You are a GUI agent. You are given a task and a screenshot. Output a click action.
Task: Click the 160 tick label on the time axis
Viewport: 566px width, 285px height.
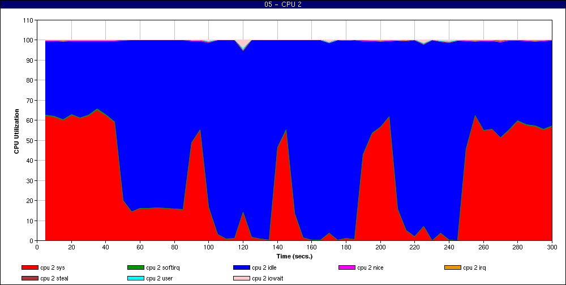click(311, 247)
